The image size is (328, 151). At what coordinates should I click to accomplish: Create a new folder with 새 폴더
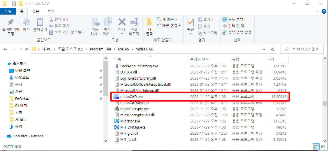(x=149, y=27)
